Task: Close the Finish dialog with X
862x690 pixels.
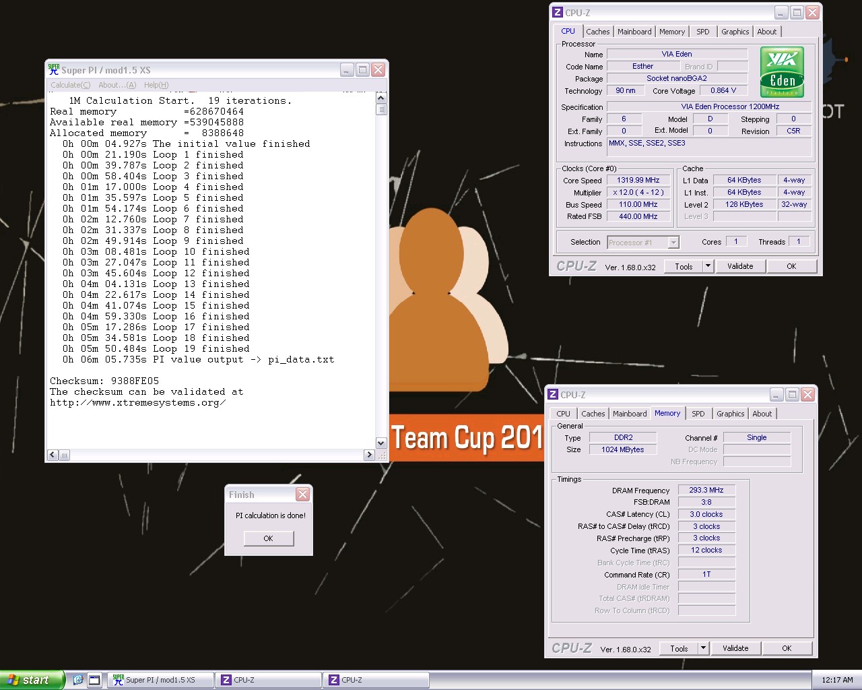Action: coord(303,495)
